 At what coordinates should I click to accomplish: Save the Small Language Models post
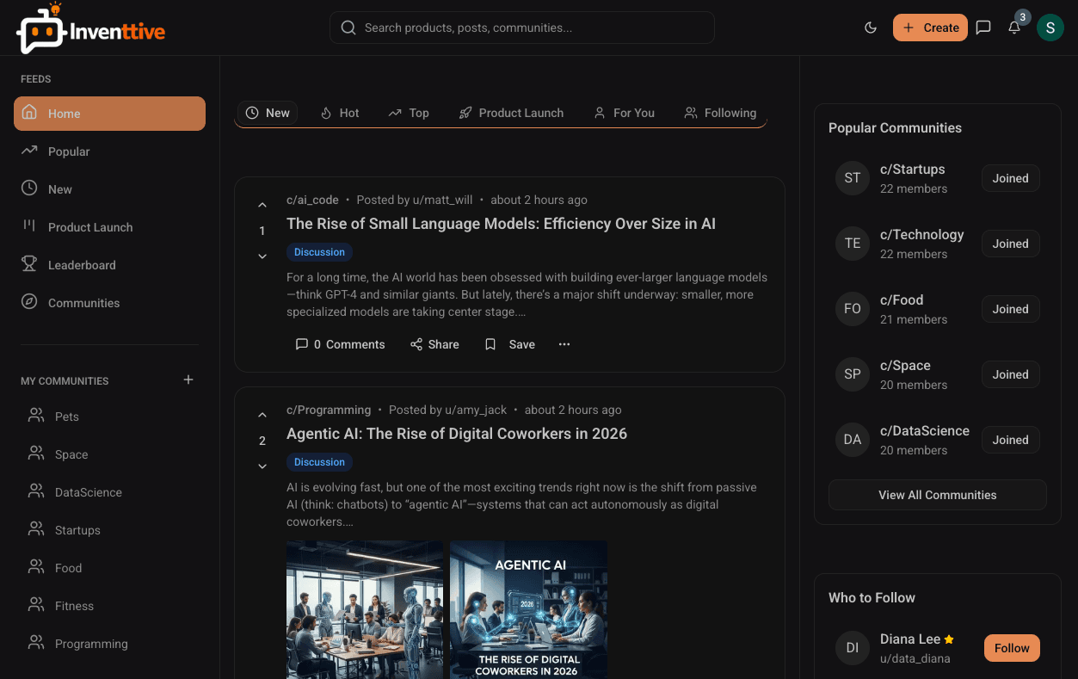[510, 344]
